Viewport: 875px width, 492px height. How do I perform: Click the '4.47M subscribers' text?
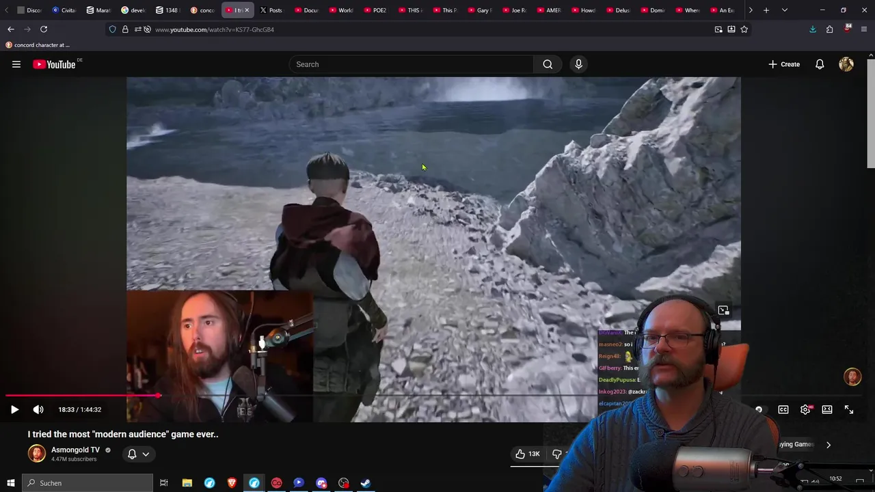pos(74,459)
